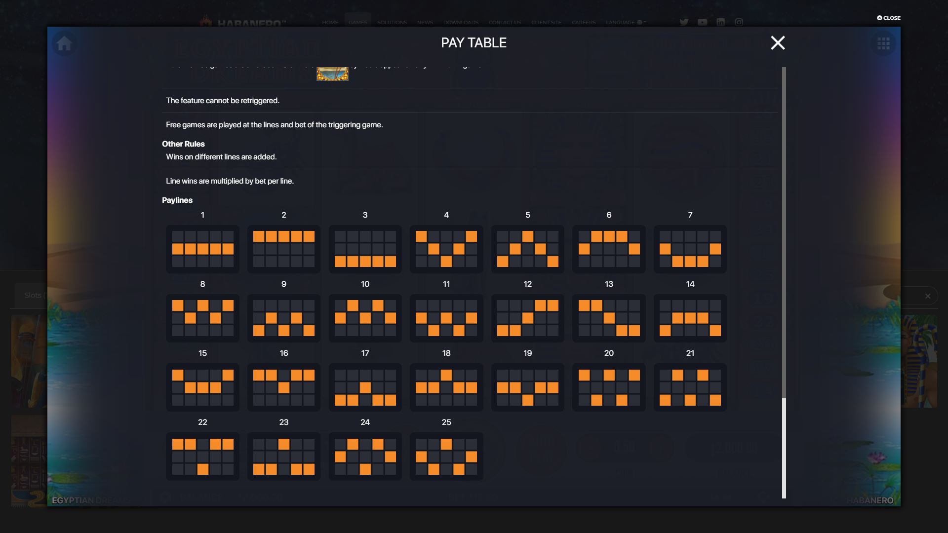
Task: Clear the search field with X
Action: (x=928, y=296)
